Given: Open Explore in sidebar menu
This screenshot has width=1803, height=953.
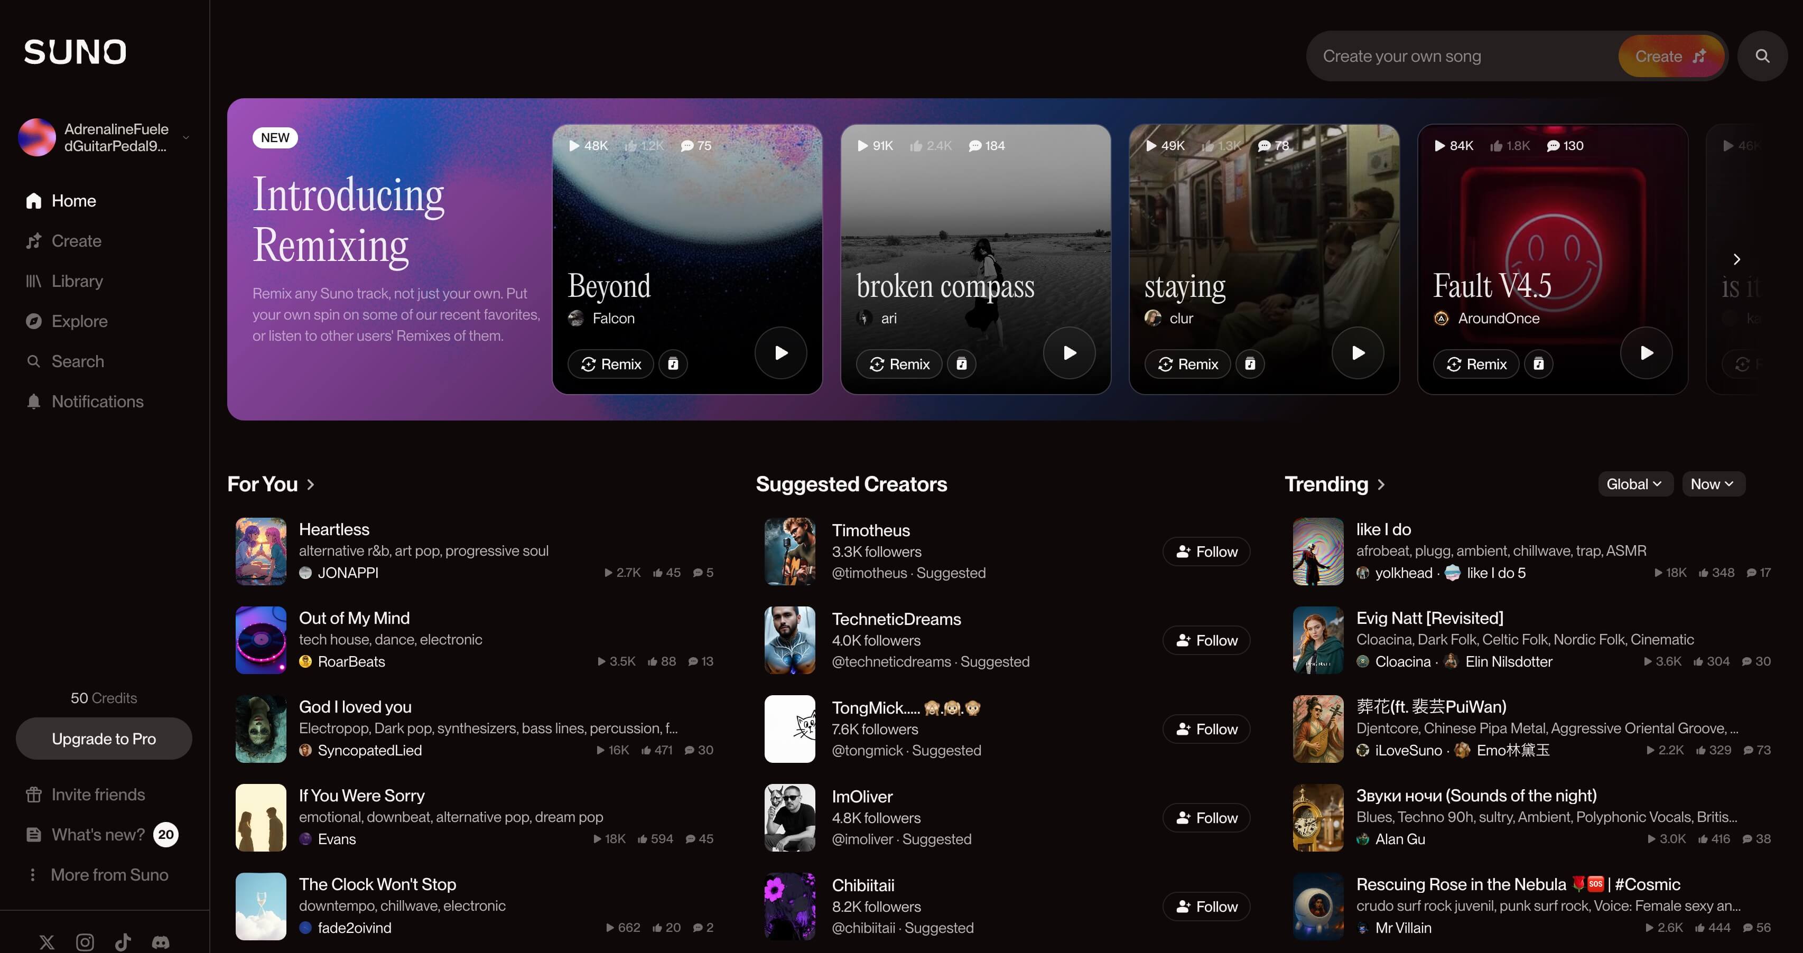Looking at the screenshot, I should [x=79, y=321].
